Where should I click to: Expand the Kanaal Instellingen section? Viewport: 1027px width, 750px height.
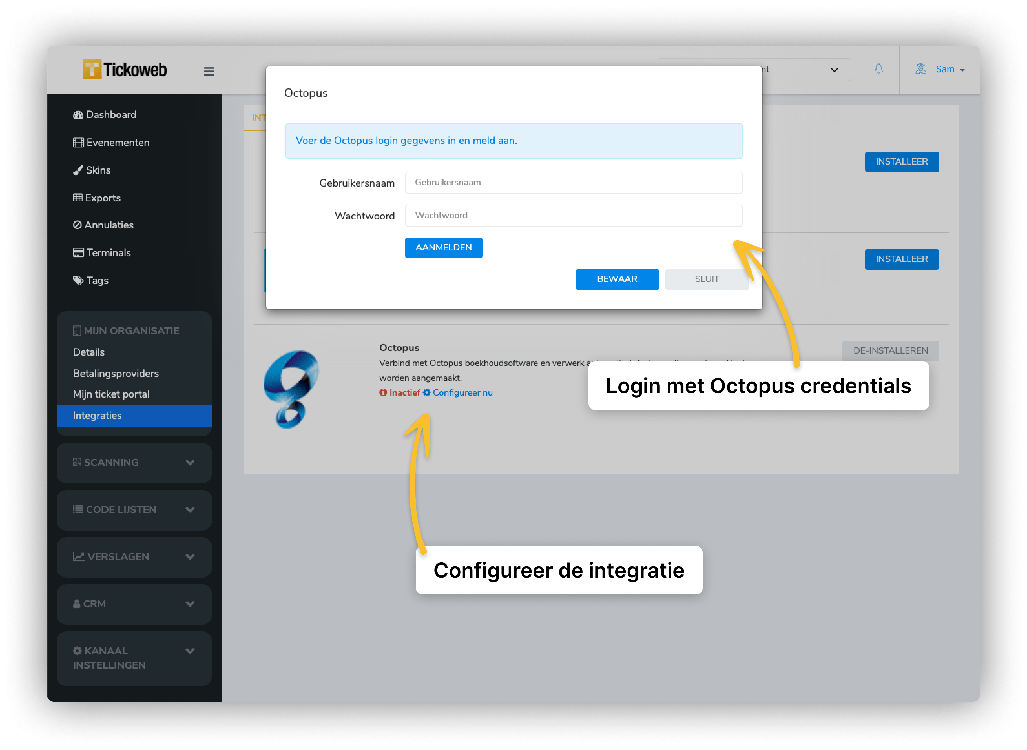tap(134, 658)
